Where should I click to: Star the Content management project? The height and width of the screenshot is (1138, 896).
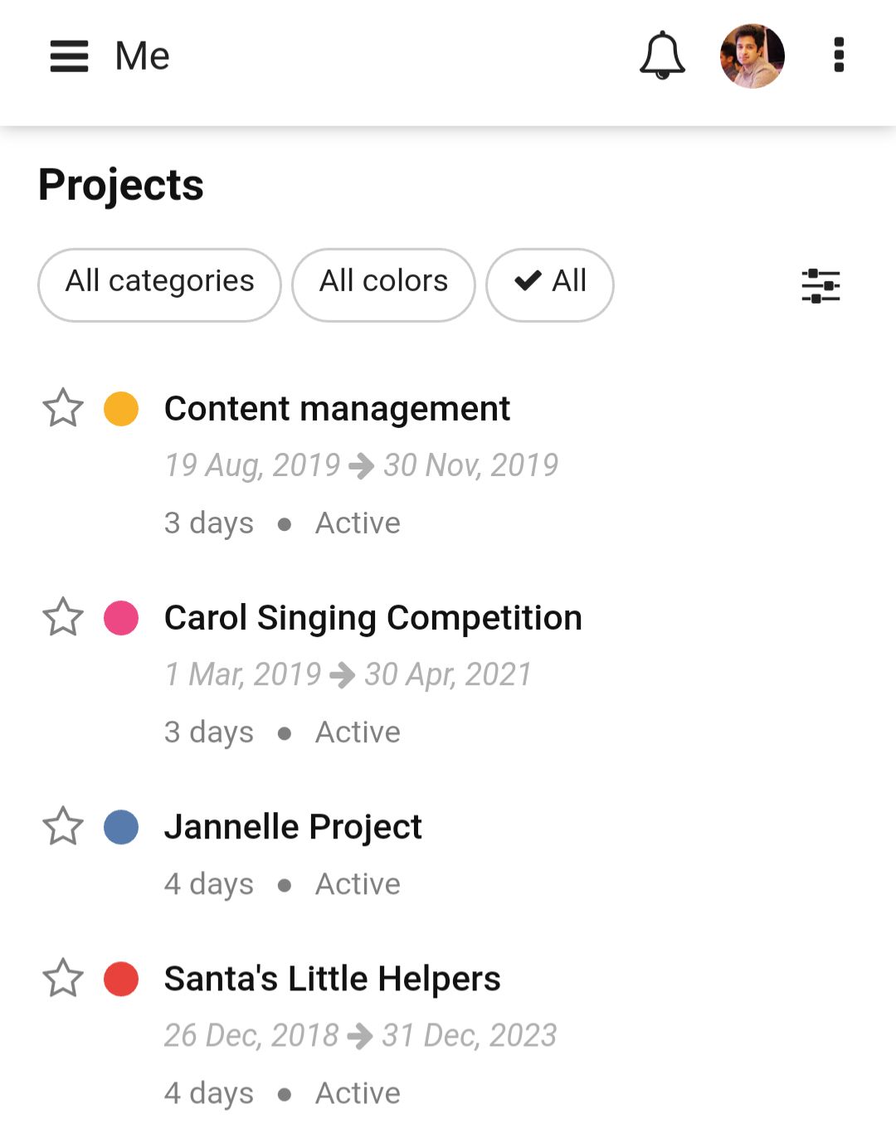pos(63,408)
